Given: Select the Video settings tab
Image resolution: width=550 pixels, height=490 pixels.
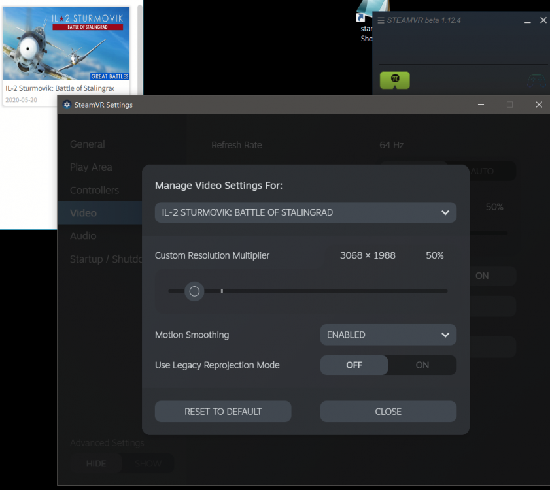Looking at the screenshot, I should click(100, 213).
